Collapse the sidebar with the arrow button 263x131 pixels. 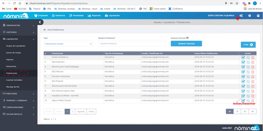(x=40, y=22)
